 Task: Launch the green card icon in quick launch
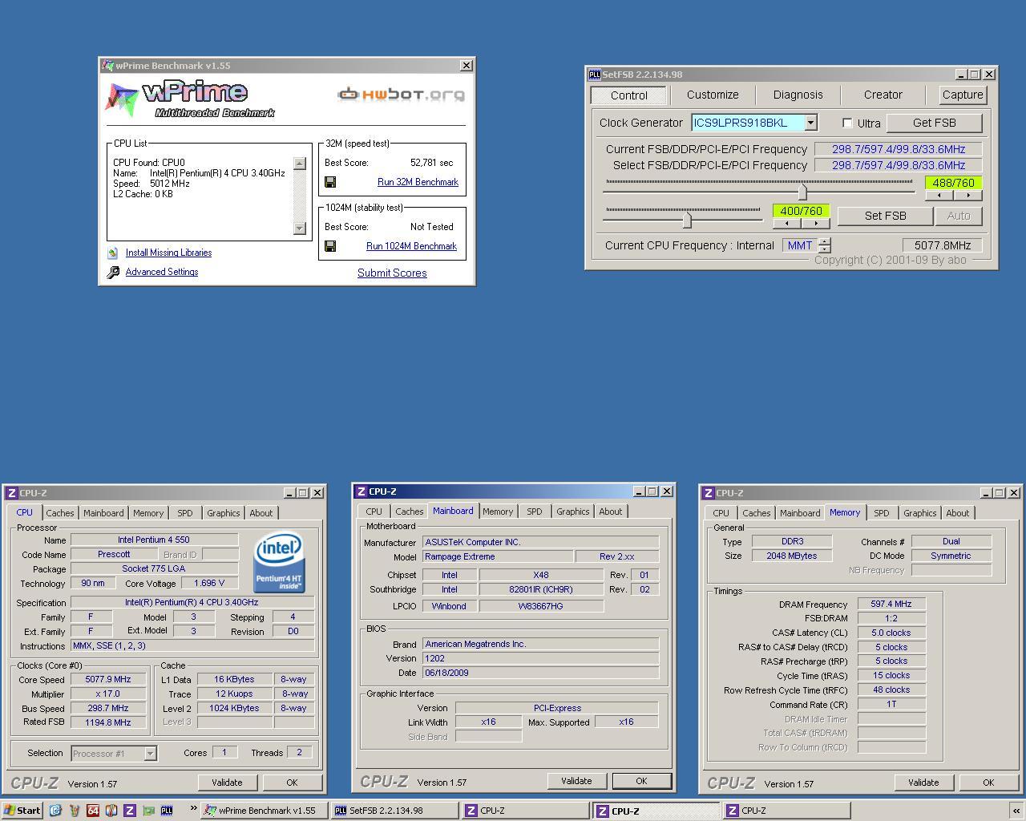coord(148,811)
